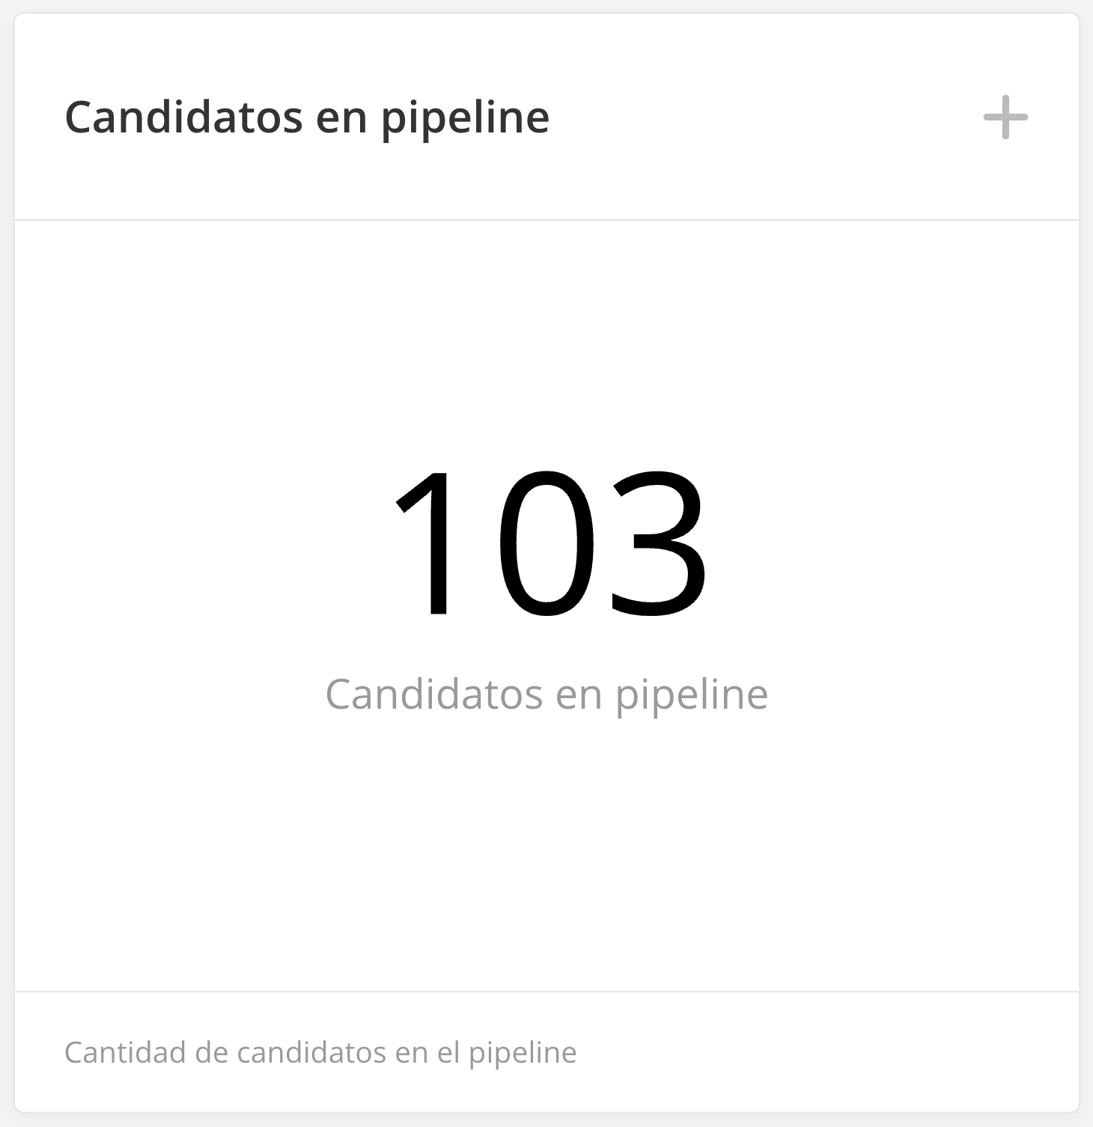This screenshot has height=1127, width=1093.
Task: Expand the Candidatos en pipeline widget
Action: (1005, 117)
